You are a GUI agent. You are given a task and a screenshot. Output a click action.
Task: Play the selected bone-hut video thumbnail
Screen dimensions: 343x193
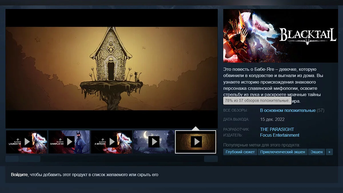(196, 142)
